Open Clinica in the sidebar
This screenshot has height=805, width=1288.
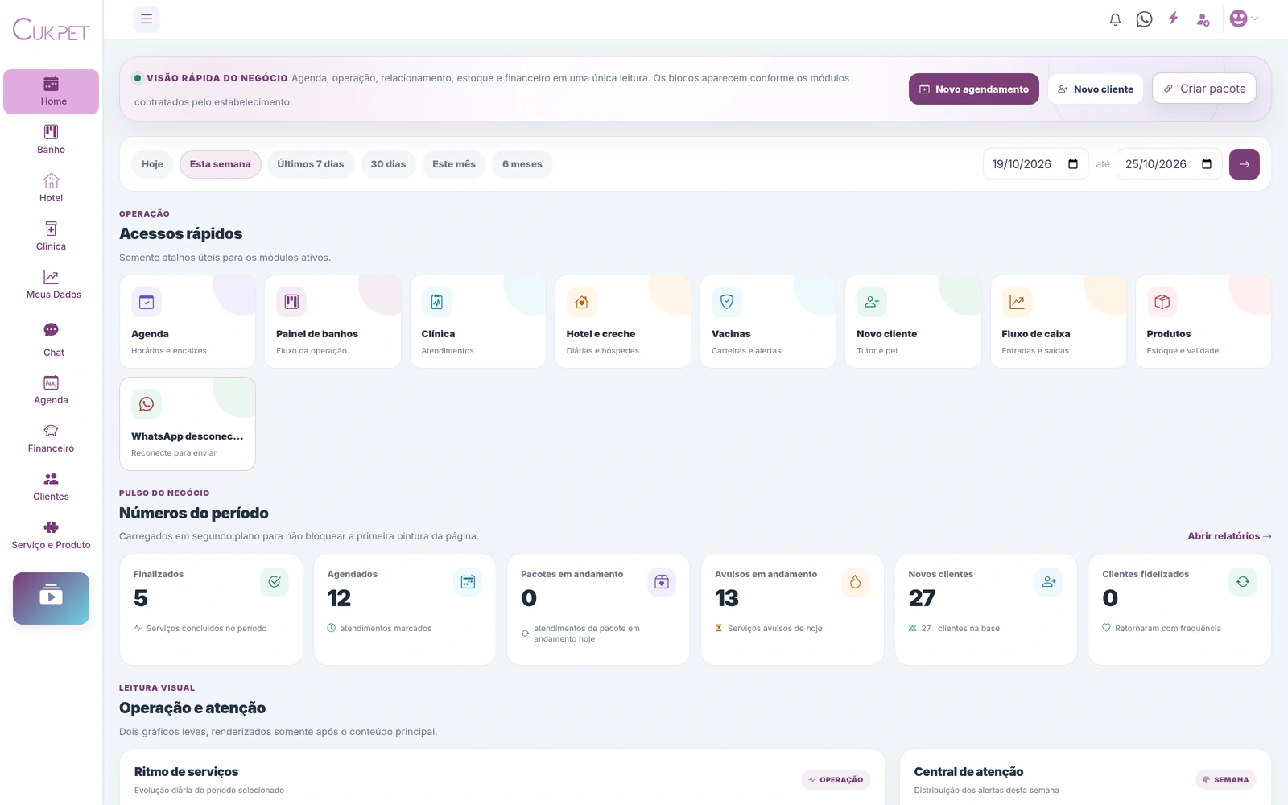click(51, 236)
